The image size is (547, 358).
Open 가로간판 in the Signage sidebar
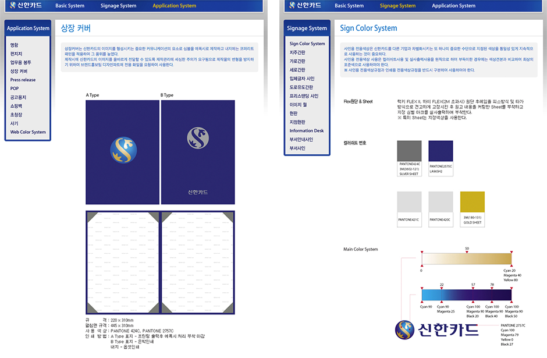pyautogui.click(x=297, y=61)
